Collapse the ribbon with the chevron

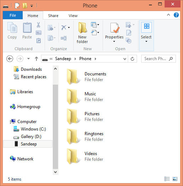coord(168,15)
